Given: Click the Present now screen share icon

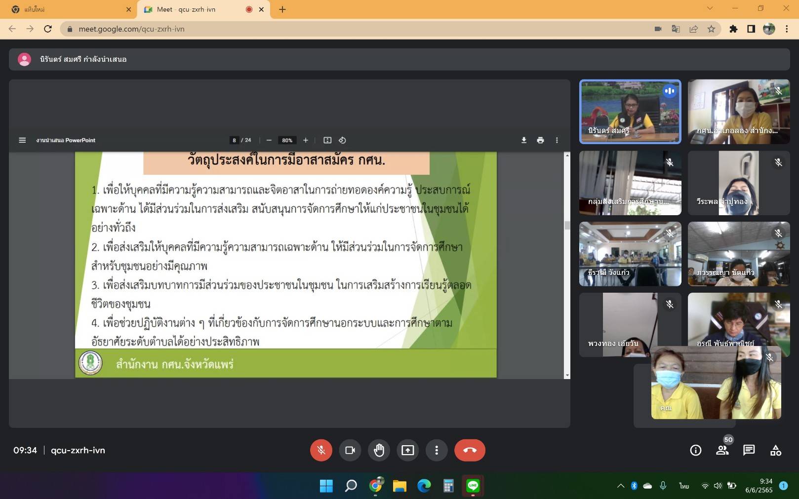Looking at the screenshot, I should [x=407, y=450].
